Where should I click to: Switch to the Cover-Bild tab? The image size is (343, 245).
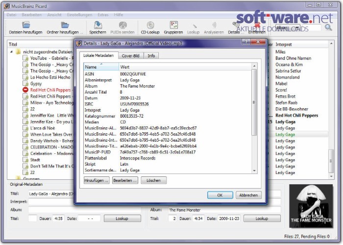click(131, 56)
